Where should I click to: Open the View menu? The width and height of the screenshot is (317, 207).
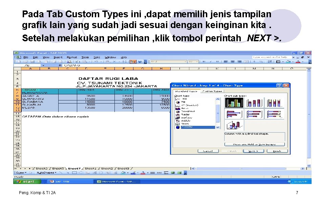(x=46, y=57)
